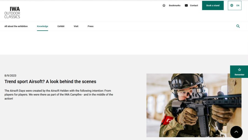Click the globe language icon
Image resolution: width=248 pixels, height=140 pixels.
232,6
